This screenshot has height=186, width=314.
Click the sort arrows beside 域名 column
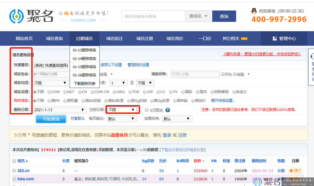pyautogui.click(x=27, y=161)
